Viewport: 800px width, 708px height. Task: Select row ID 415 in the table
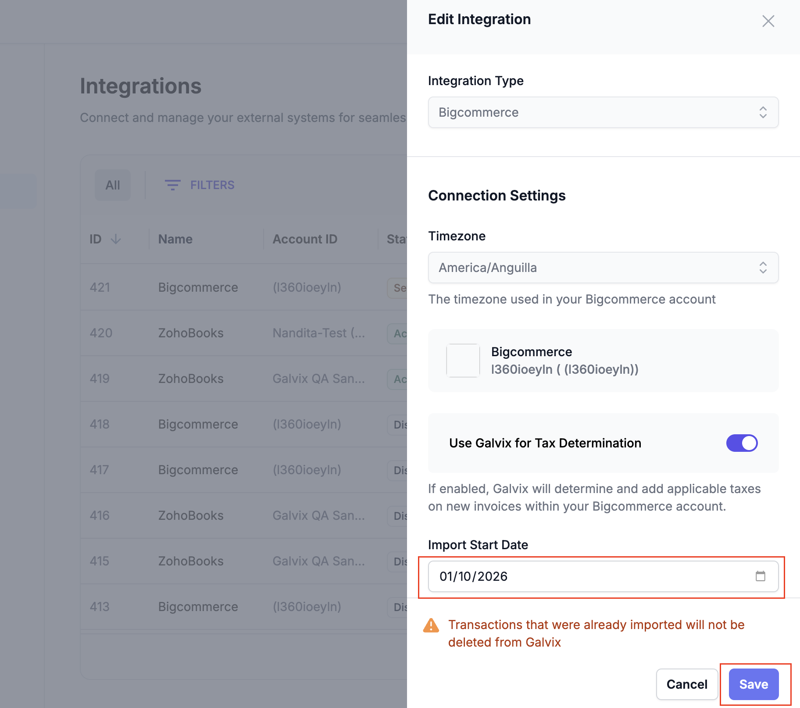(x=100, y=561)
